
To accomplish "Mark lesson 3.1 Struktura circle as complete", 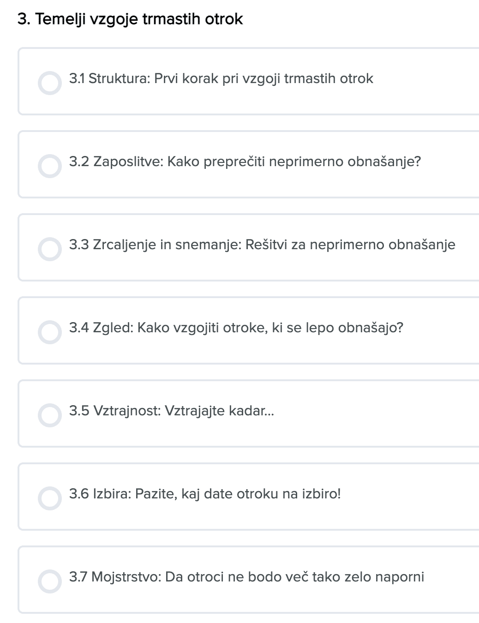I will [x=50, y=83].
